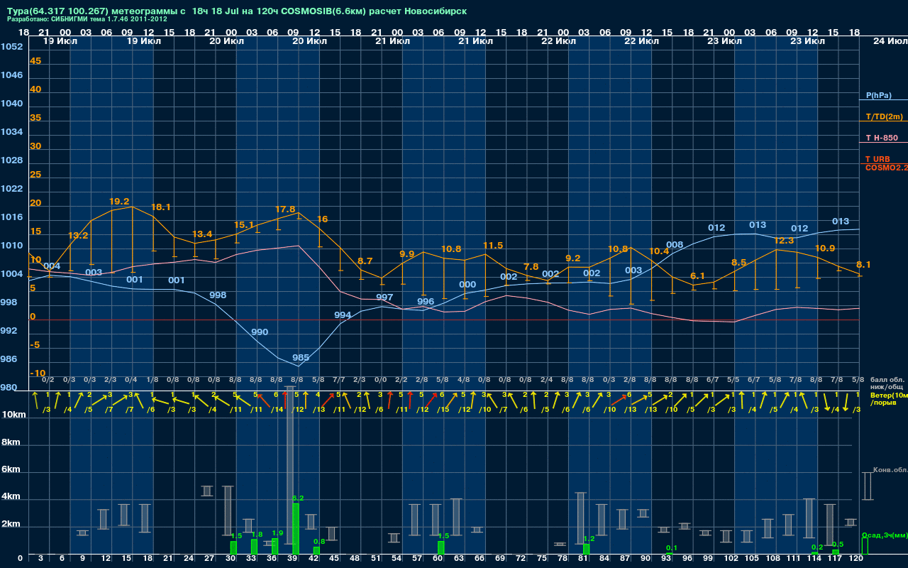Click the 8.1 temperature value
The image size is (908, 568).
[863, 265]
